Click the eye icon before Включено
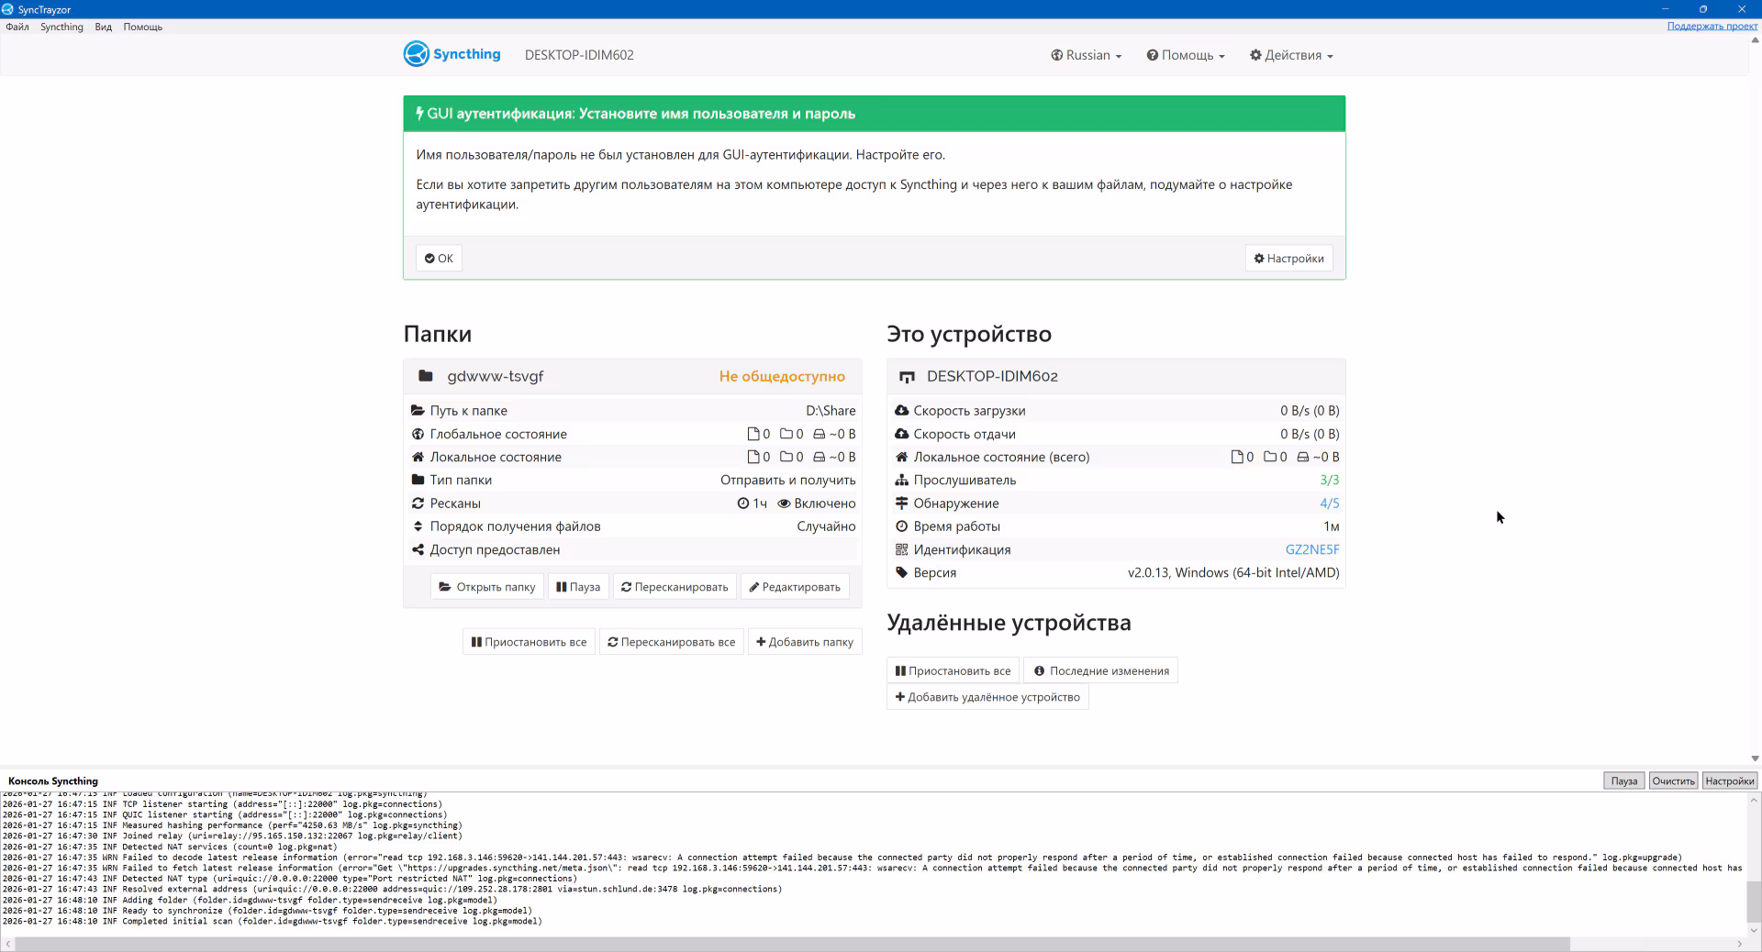 [784, 504]
